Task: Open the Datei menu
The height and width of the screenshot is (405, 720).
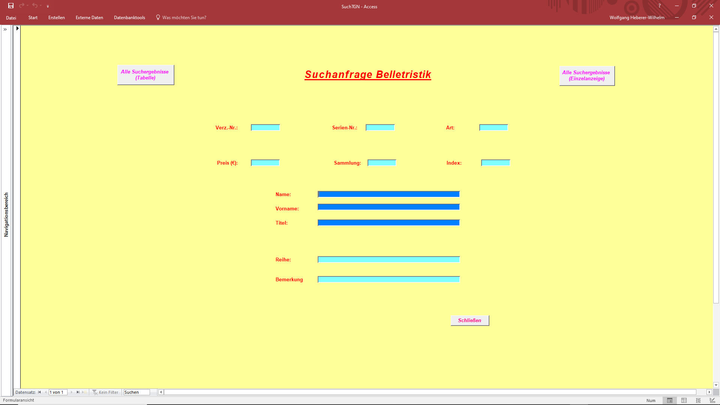Action: click(11, 18)
